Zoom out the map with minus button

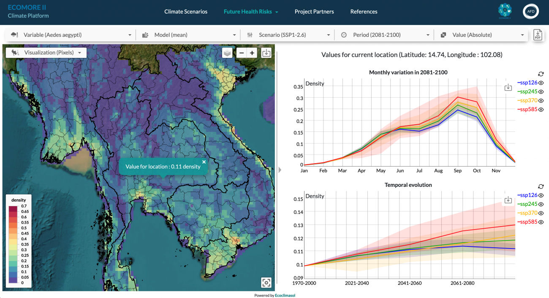pos(241,53)
